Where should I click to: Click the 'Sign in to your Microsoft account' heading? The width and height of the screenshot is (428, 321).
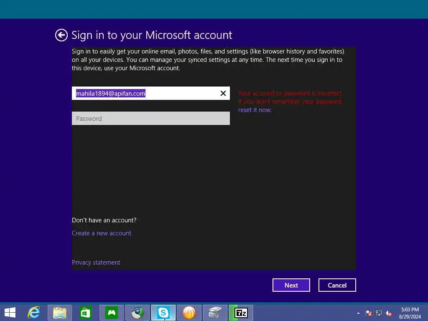tap(152, 35)
